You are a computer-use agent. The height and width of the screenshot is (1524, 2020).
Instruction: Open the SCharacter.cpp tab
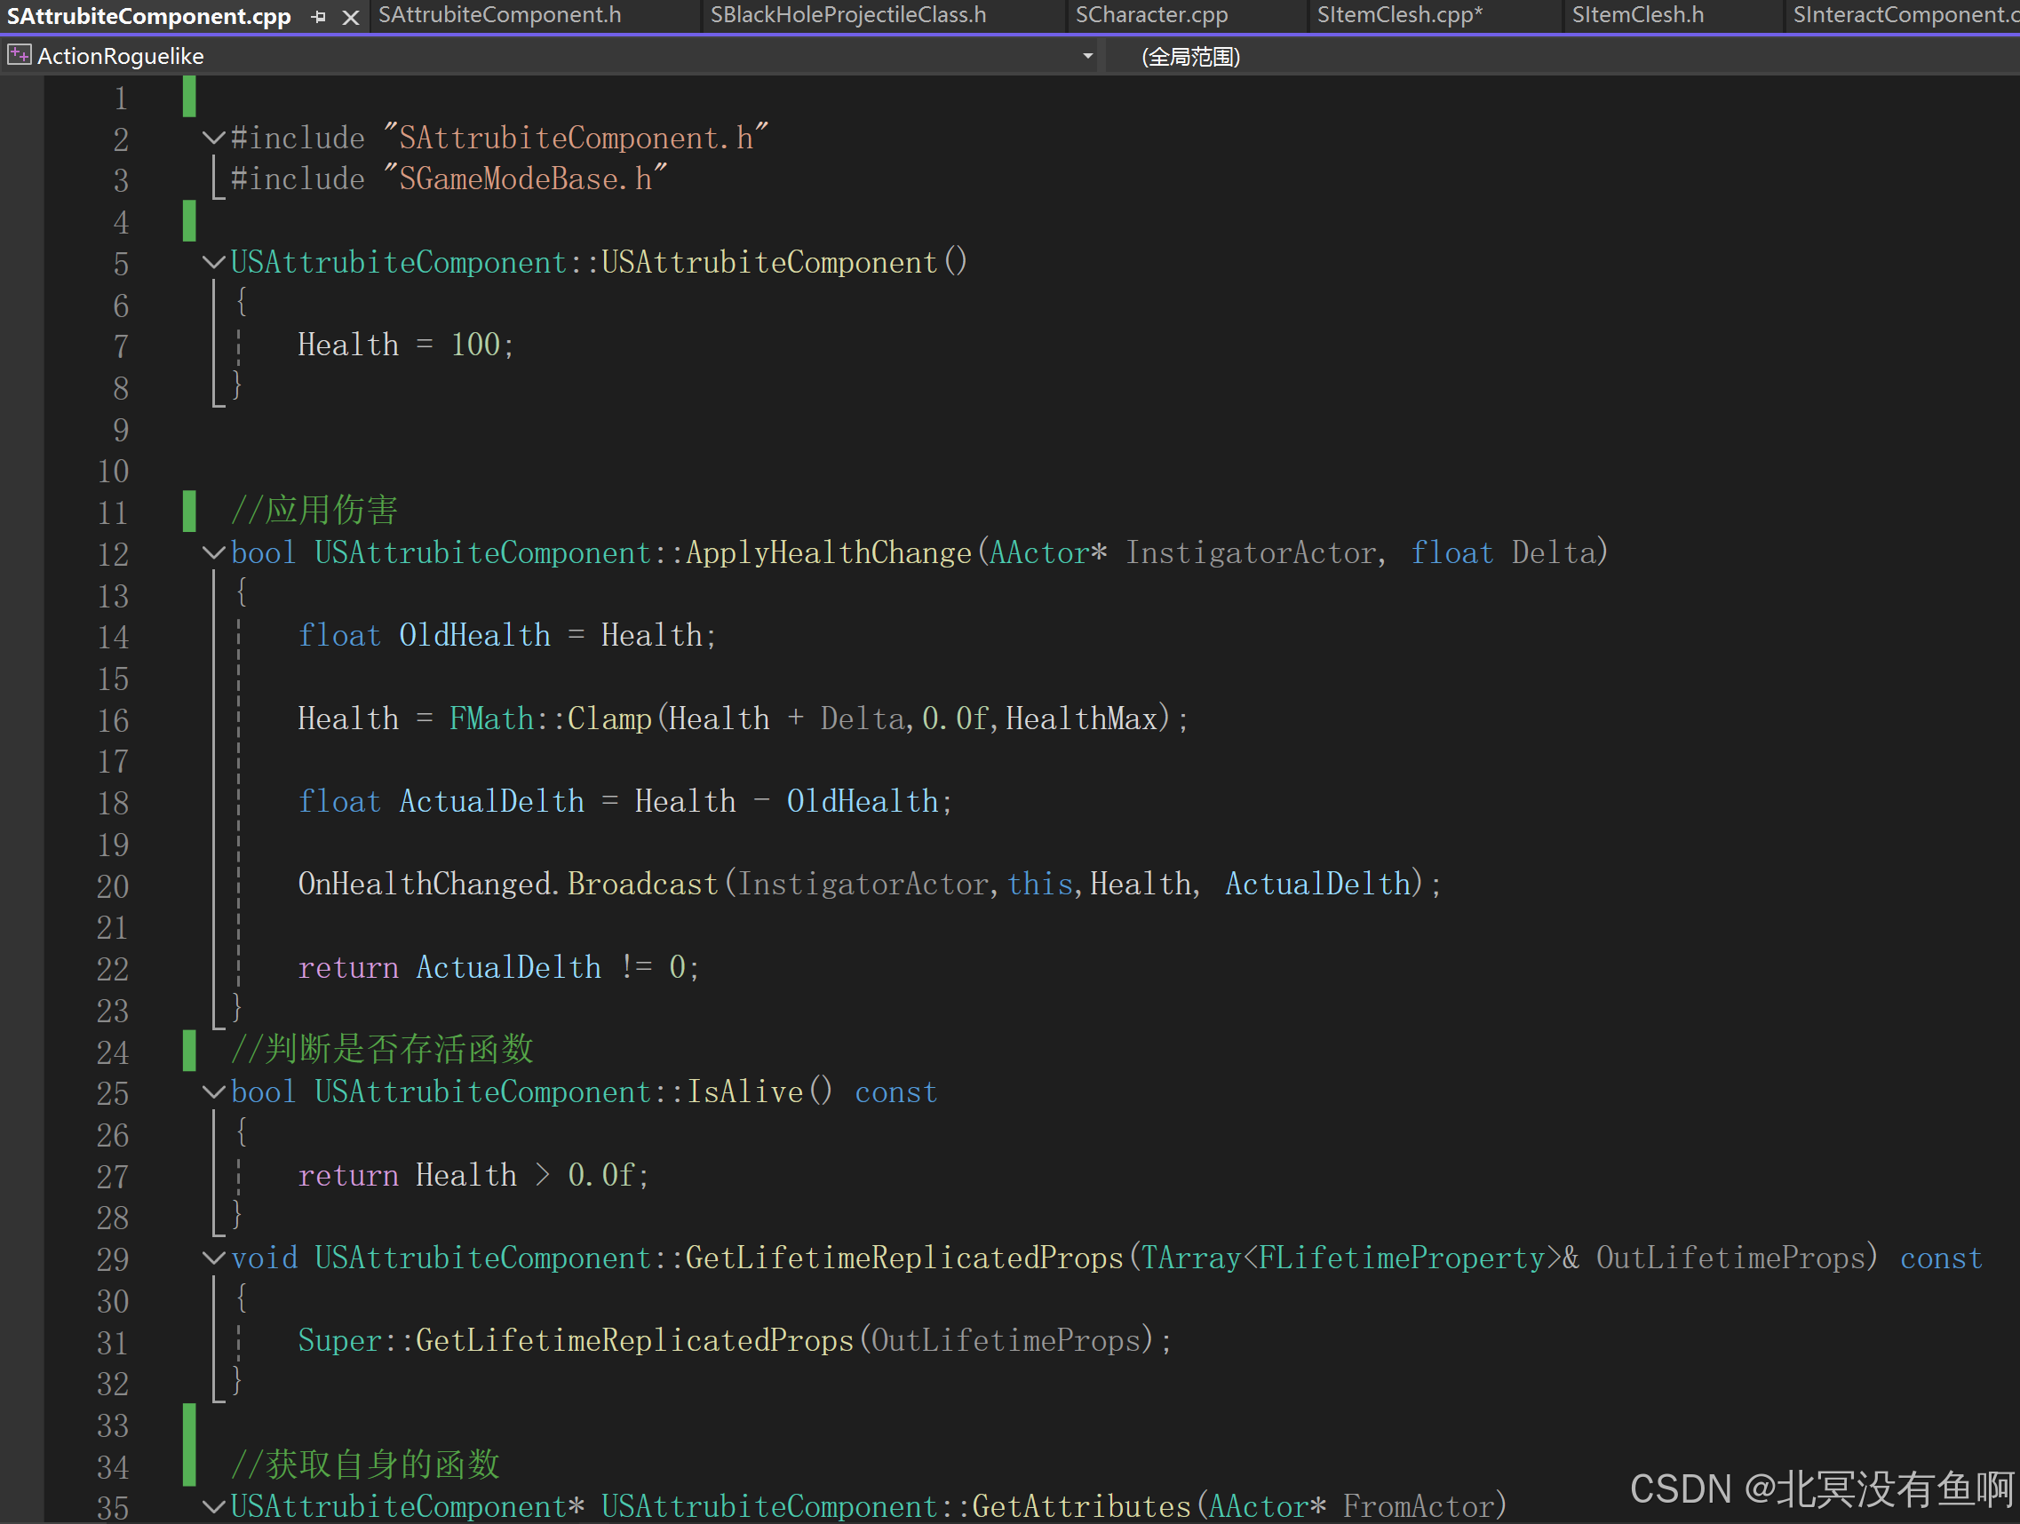point(1150,14)
